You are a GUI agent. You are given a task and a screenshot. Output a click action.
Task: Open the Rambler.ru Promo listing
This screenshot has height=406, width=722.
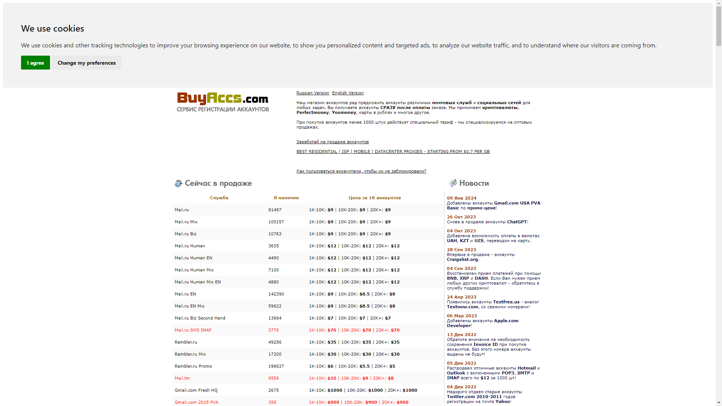193,366
